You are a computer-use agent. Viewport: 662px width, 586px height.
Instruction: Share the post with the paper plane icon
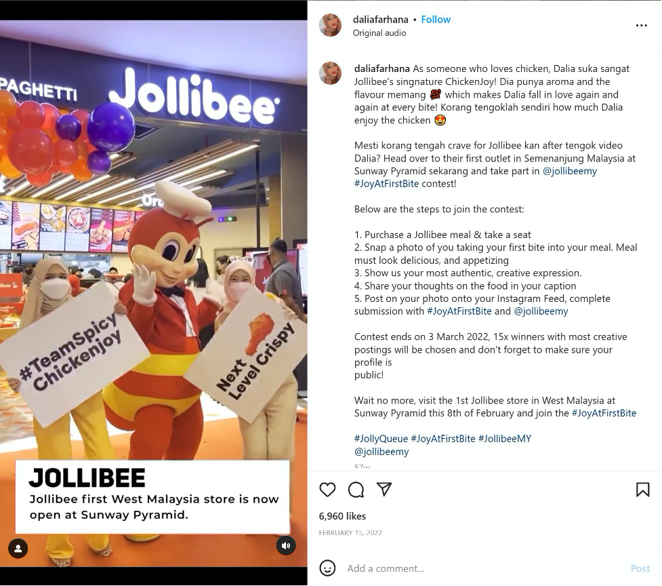tap(384, 489)
